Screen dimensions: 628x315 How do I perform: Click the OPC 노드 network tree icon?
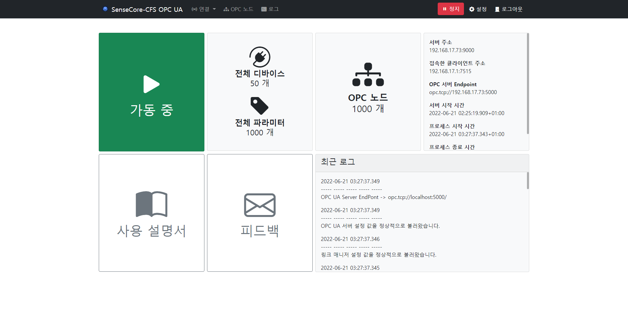tap(368, 74)
